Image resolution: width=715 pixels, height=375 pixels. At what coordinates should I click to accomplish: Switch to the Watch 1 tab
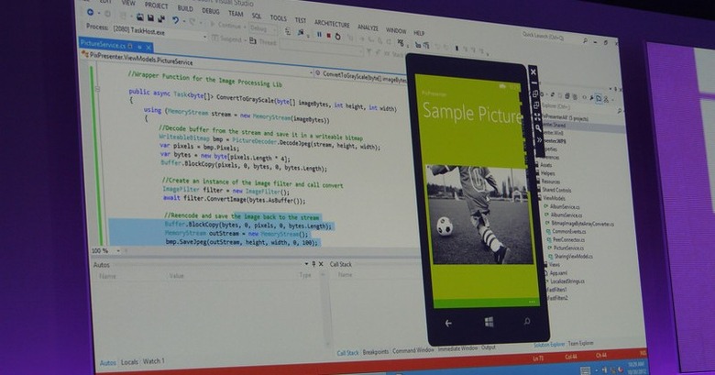coord(154,361)
